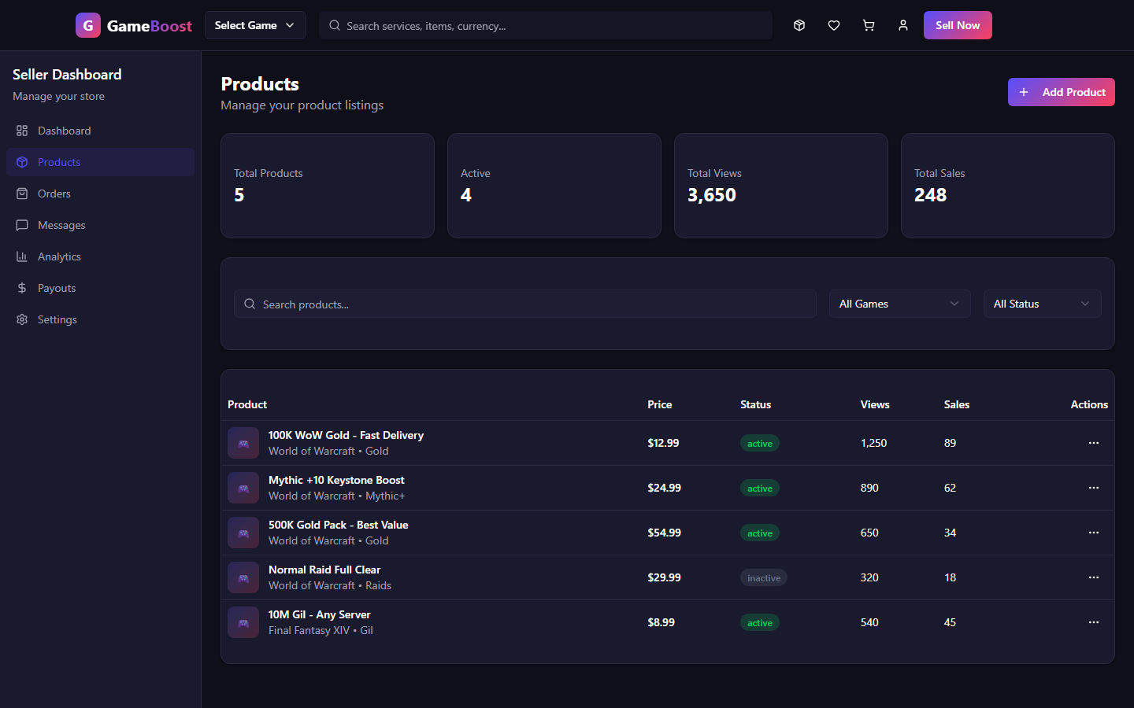Viewport: 1134px width, 708px height.
Task: Open Orders in the sidebar
Action: coord(100,194)
